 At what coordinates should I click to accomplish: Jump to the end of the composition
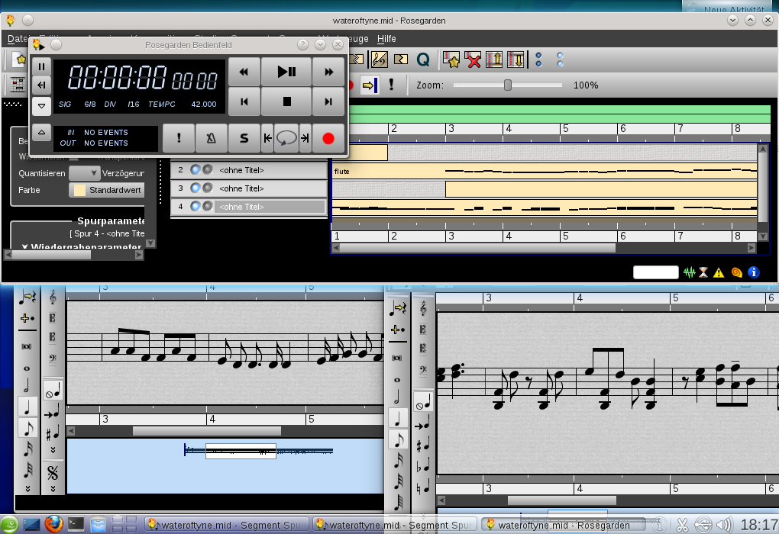(x=328, y=101)
